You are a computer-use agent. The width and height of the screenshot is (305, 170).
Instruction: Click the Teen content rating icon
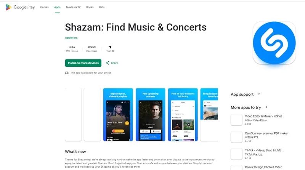[110, 47]
